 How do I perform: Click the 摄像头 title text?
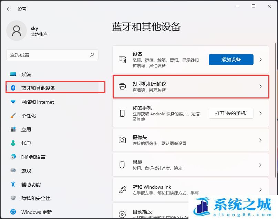point(140,137)
